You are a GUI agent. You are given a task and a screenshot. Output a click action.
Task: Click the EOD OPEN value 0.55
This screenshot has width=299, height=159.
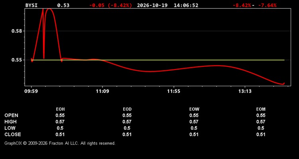(x=127, y=115)
